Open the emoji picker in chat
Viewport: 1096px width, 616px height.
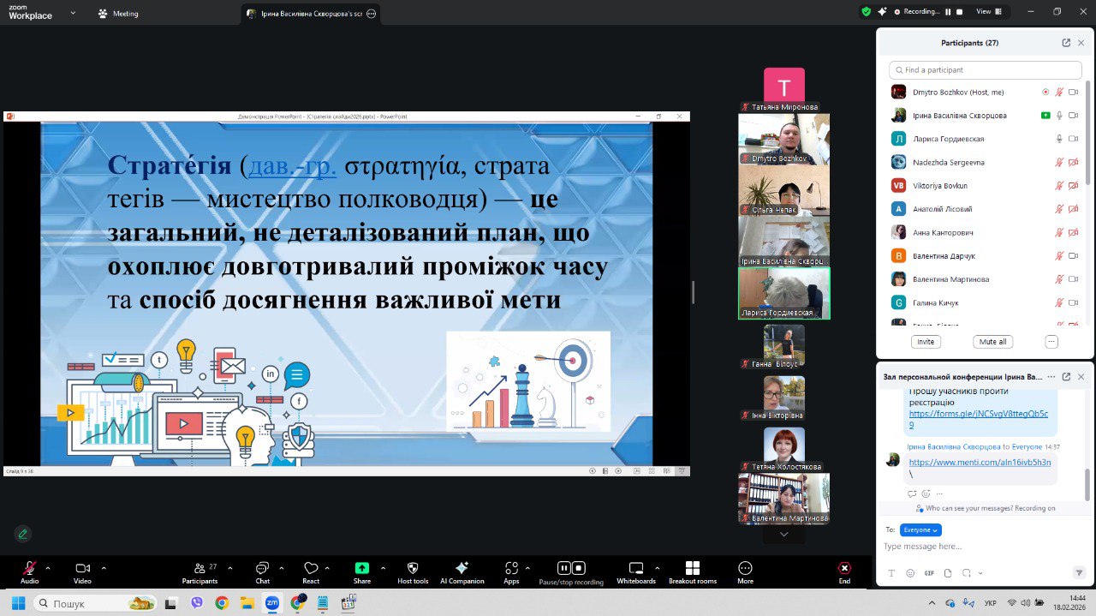point(910,572)
